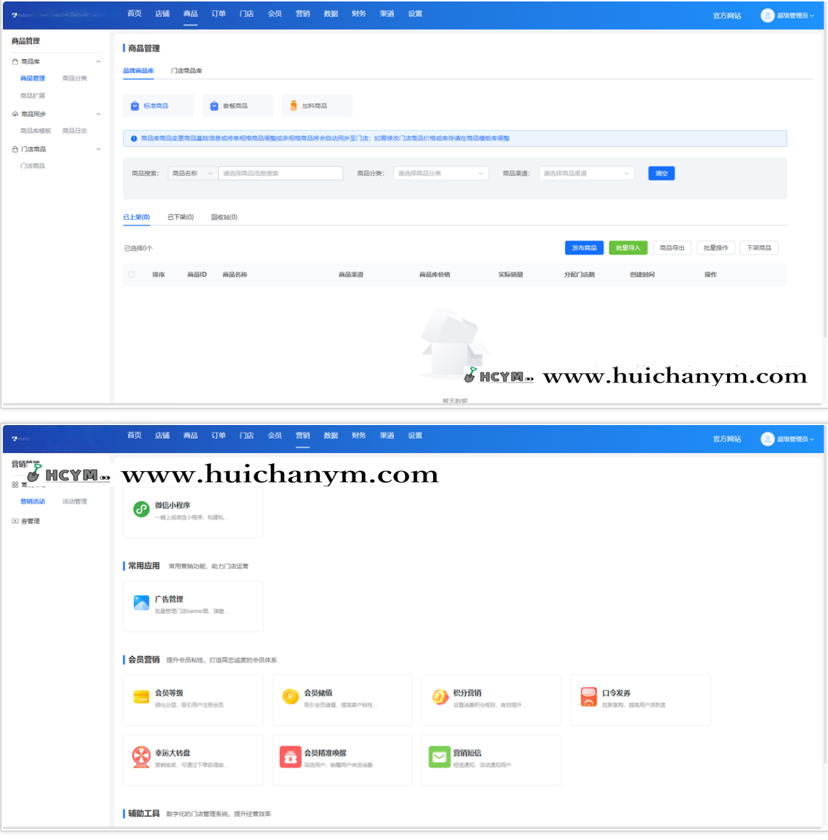Open the 商品名称 search type dropdown
This screenshot has height=840, width=828.
click(x=193, y=174)
